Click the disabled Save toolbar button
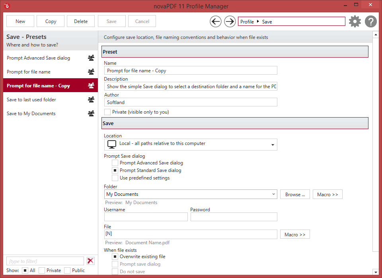Screen dimensions: 382x278 [111, 21]
